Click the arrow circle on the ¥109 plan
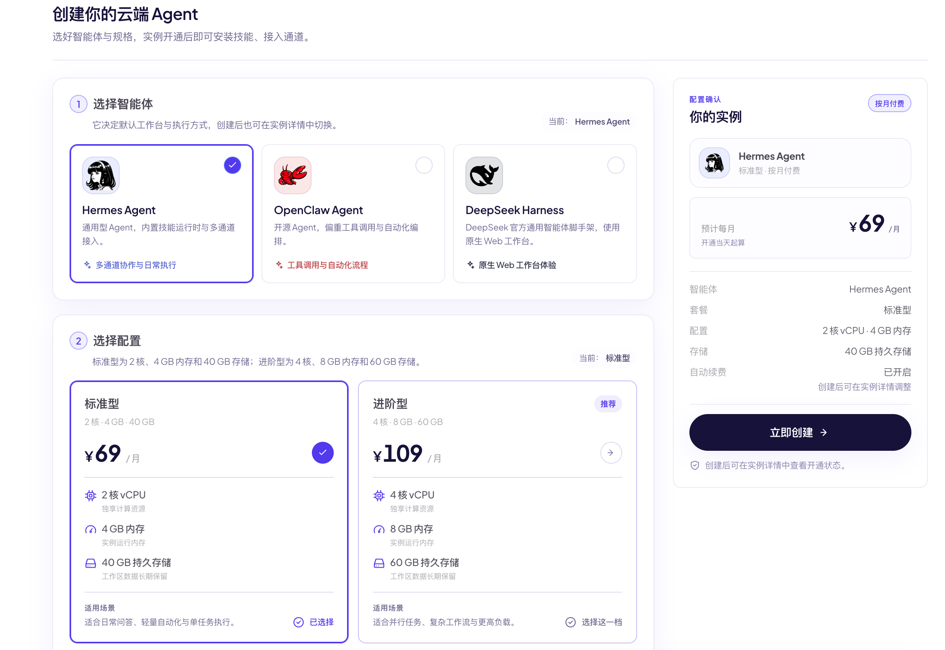This screenshot has width=945, height=650. [611, 453]
